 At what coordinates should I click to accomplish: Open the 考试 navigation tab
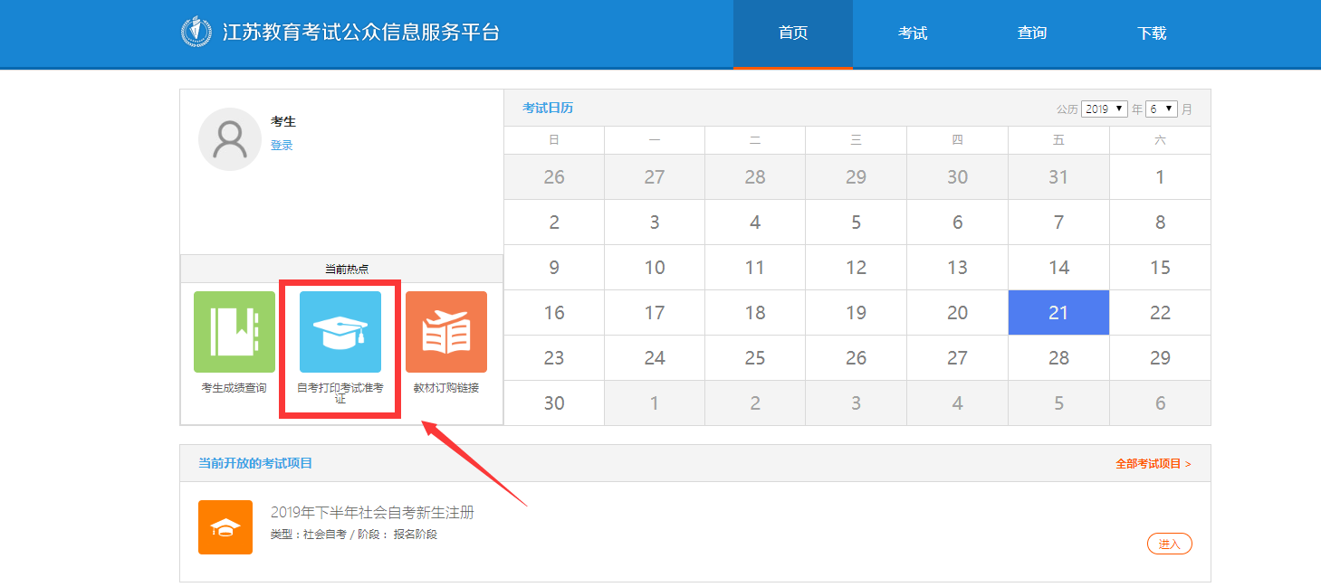click(913, 33)
